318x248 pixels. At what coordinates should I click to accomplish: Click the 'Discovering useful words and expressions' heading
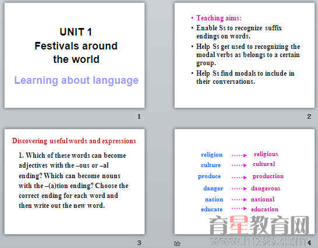pyautogui.click(x=74, y=141)
